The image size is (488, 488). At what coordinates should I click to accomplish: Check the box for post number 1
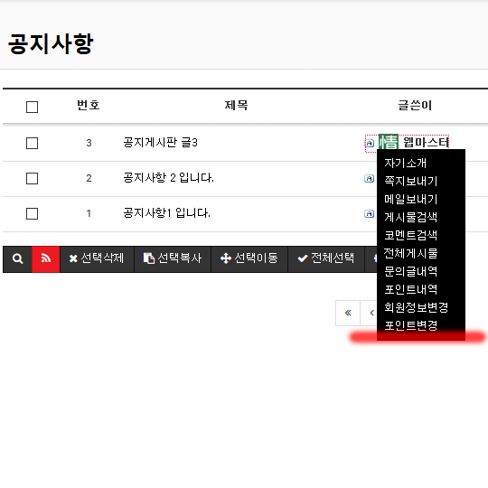(x=32, y=214)
